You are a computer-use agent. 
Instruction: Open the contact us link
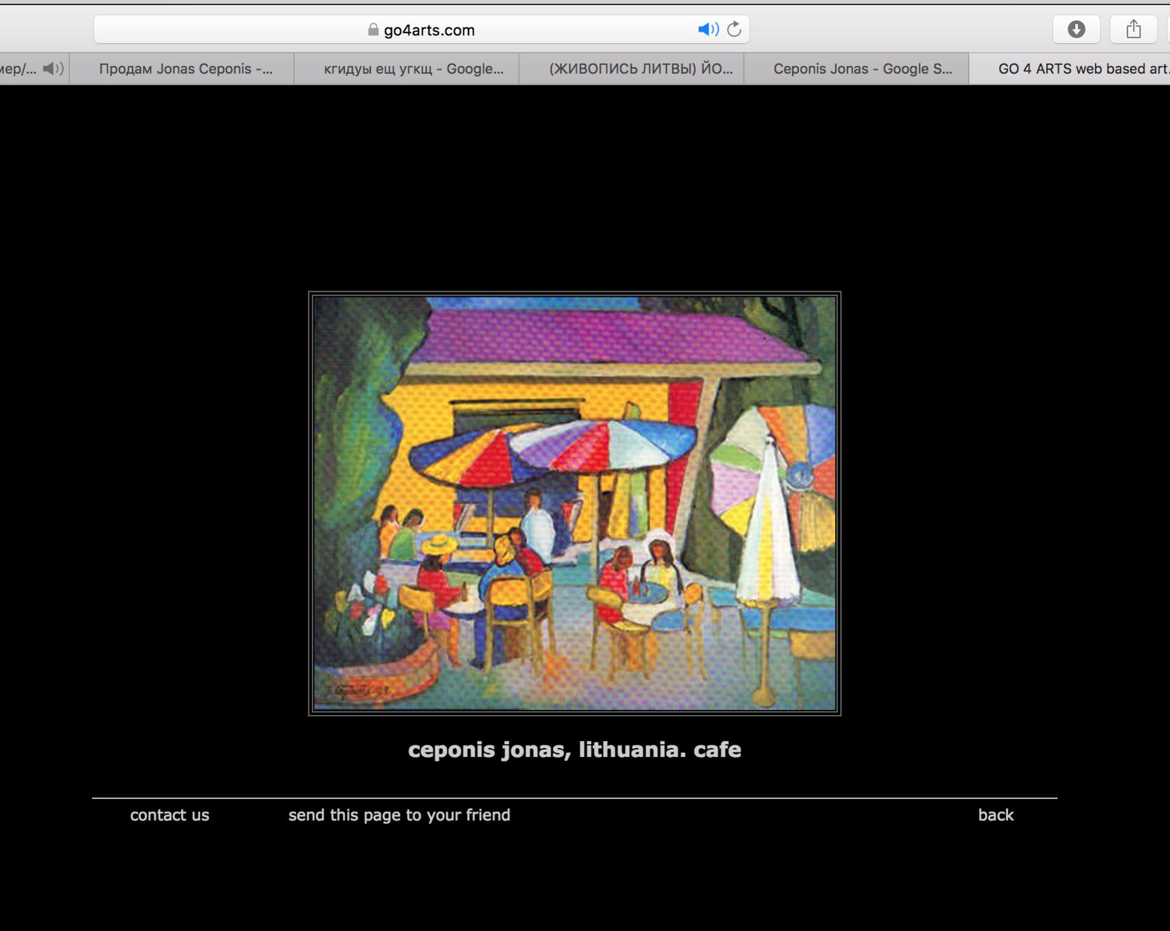click(x=170, y=815)
